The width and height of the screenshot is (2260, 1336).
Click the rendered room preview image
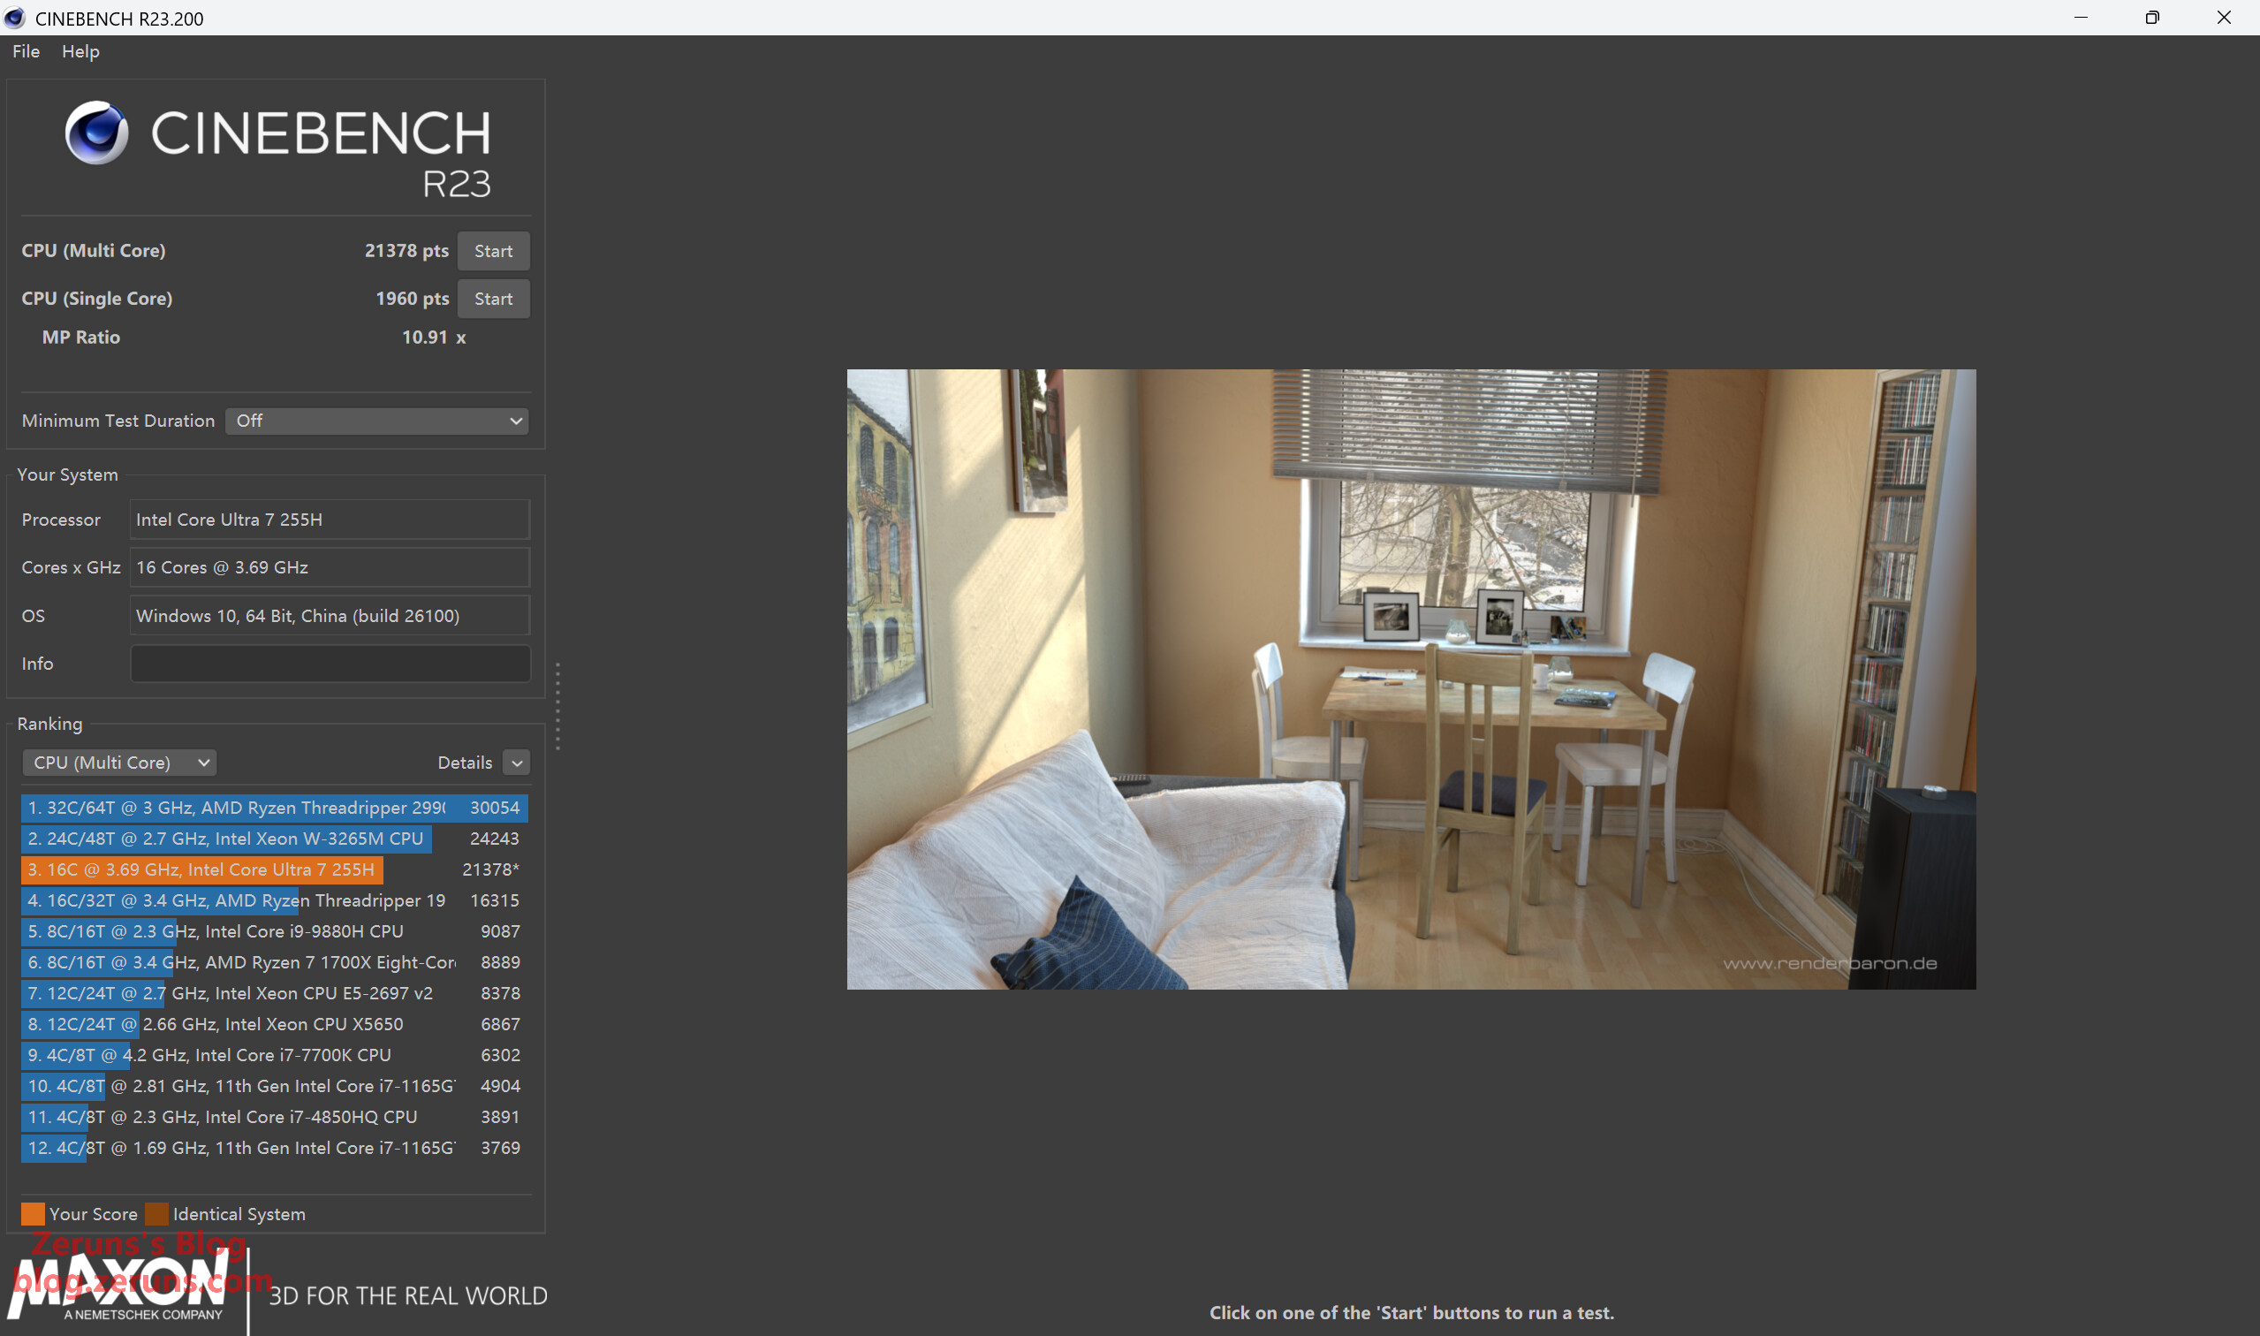click(1410, 679)
